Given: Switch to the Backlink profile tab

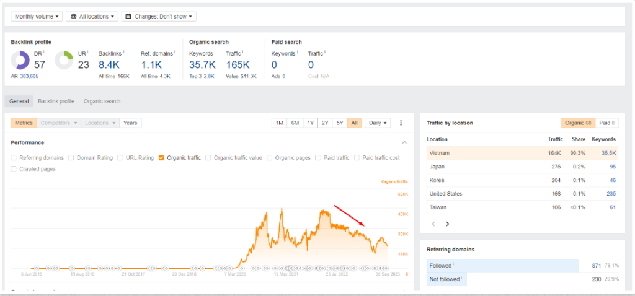Looking at the screenshot, I should [x=56, y=101].
